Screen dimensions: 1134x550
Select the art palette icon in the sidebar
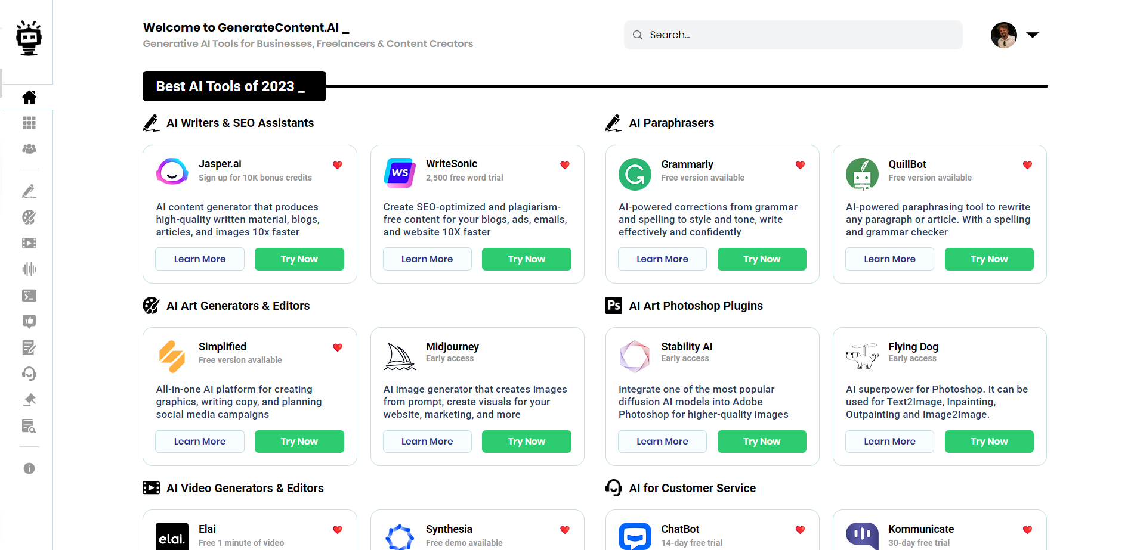coord(29,217)
